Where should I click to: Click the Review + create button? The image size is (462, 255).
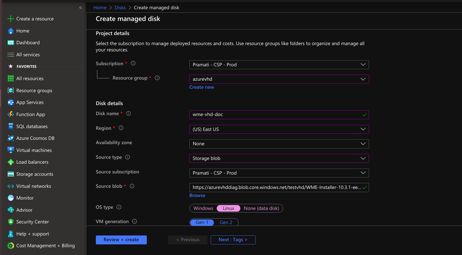[x=121, y=240]
